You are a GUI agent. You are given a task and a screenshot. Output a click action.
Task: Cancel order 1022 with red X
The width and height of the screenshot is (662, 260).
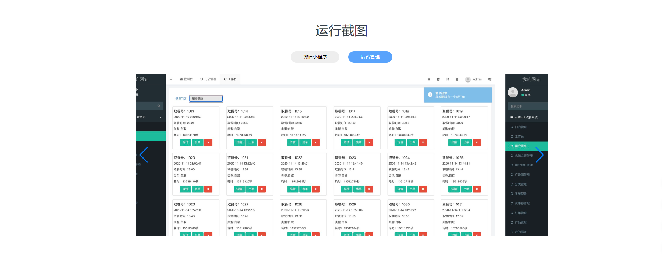point(316,189)
